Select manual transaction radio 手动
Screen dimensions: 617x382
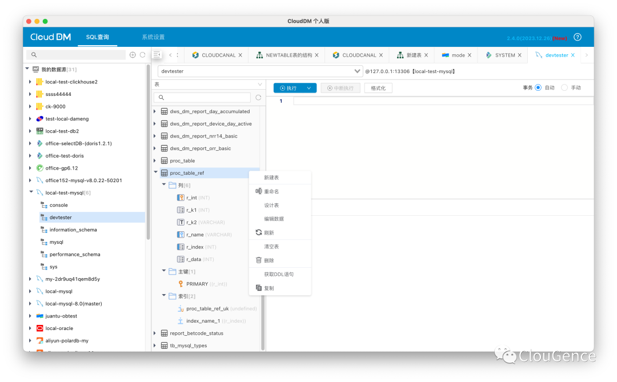564,88
